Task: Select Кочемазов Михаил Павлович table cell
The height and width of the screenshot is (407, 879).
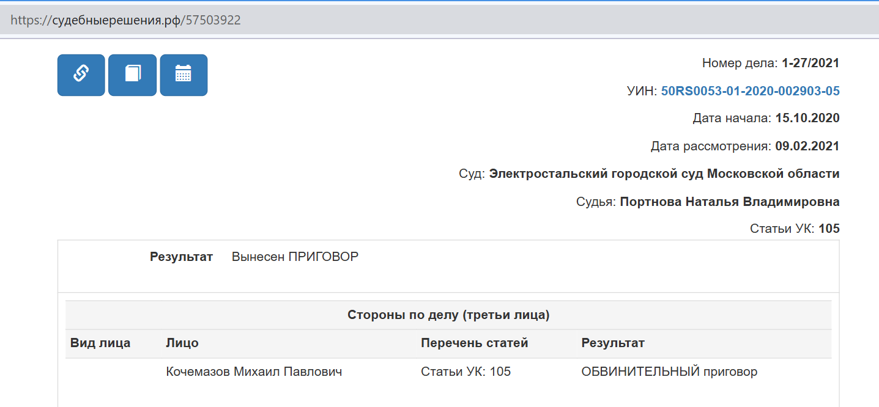Action: (254, 372)
